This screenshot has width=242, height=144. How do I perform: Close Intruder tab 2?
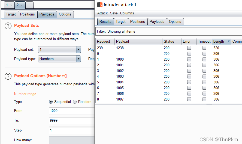(22, 5)
